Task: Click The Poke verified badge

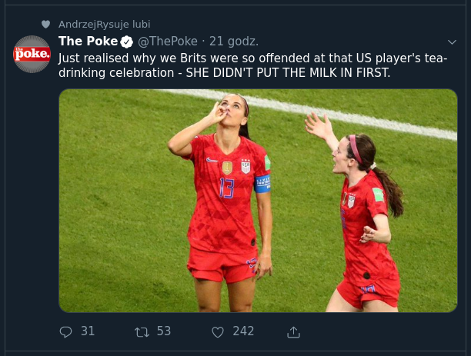Action: (x=126, y=42)
